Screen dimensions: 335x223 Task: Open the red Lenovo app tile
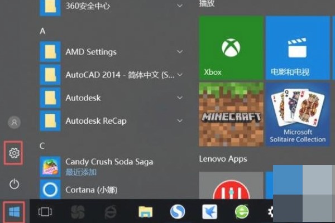pos(231,186)
